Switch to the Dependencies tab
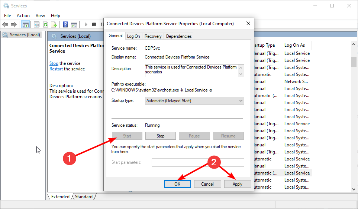358x209 pixels. (x=179, y=36)
